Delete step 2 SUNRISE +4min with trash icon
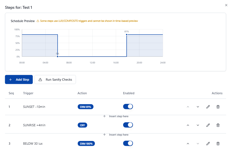The height and width of the screenshot is (154, 230). click(x=218, y=125)
